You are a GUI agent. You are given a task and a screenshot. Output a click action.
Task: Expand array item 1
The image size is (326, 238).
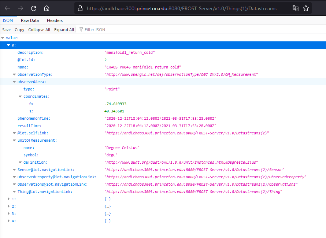point(9,199)
